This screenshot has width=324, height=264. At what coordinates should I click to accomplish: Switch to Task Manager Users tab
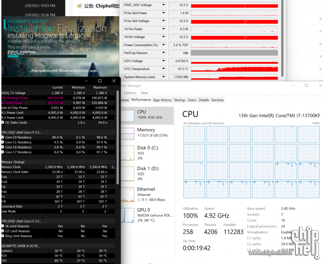192,100
